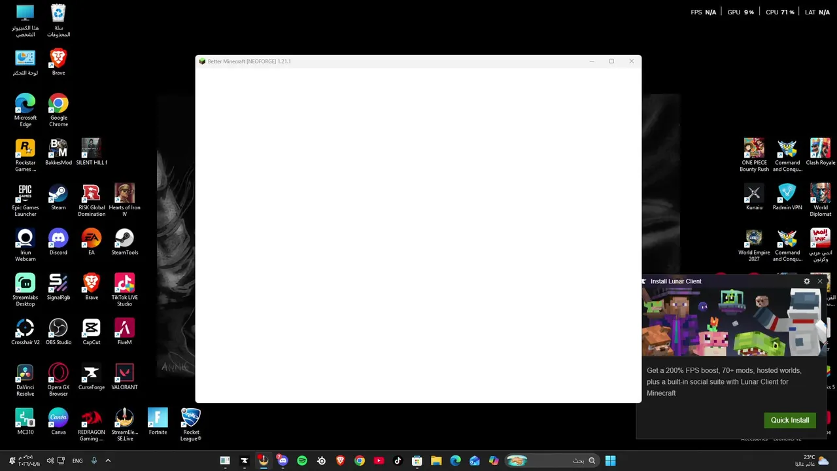
Task: Open the StreamElements SE.Live shortcut
Action: (x=124, y=425)
